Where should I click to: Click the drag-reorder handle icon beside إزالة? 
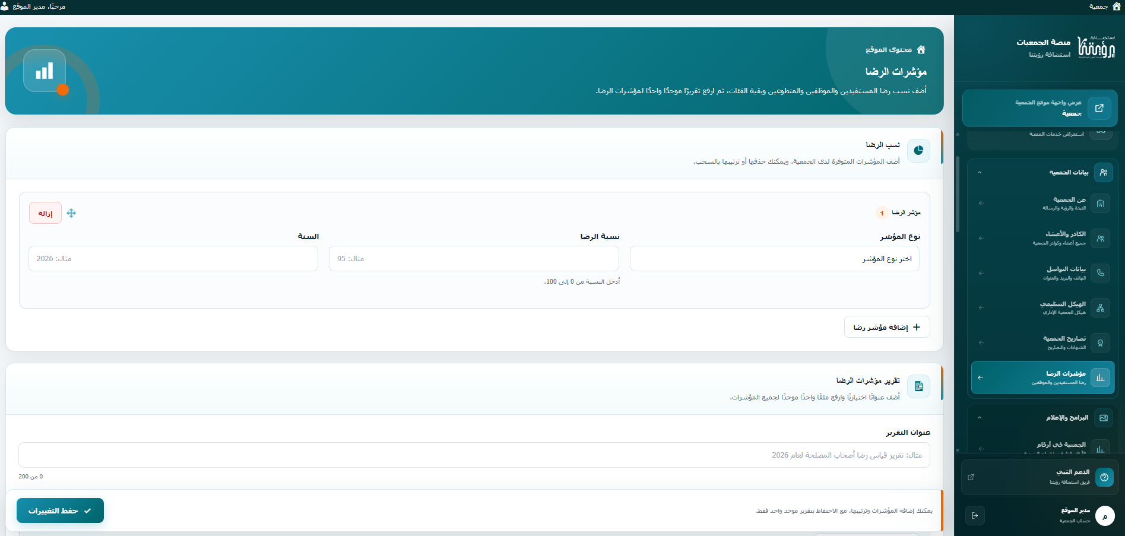click(71, 213)
